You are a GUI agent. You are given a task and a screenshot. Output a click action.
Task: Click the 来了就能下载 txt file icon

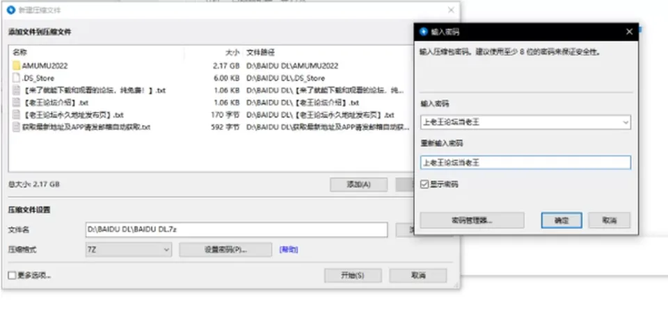point(16,90)
